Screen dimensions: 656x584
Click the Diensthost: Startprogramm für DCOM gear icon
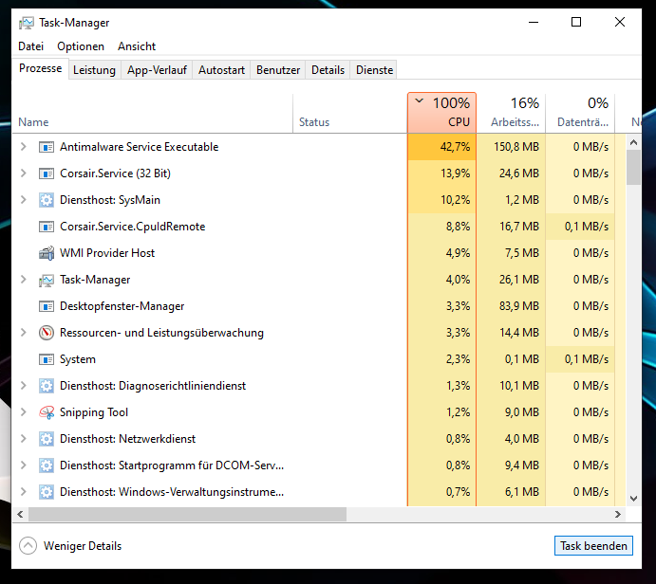tap(46, 465)
